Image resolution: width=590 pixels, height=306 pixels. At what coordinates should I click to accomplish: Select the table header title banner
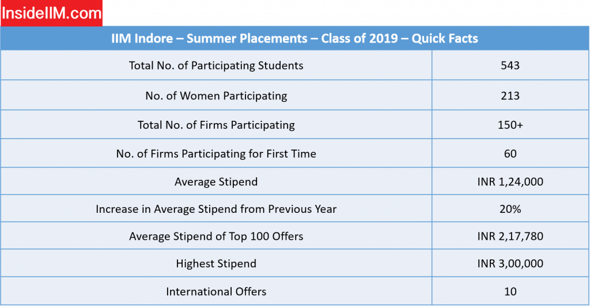[294, 39]
